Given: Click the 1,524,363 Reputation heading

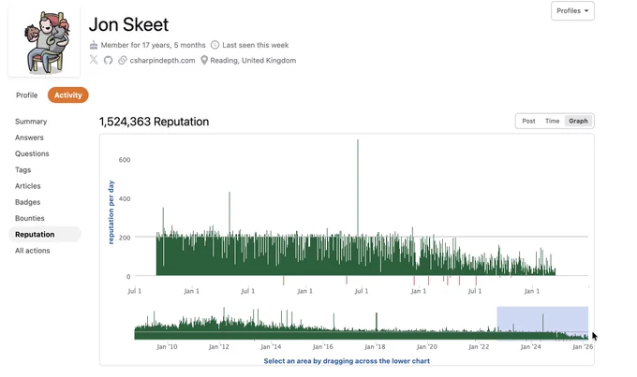Looking at the screenshot, I should click(154, 122).
